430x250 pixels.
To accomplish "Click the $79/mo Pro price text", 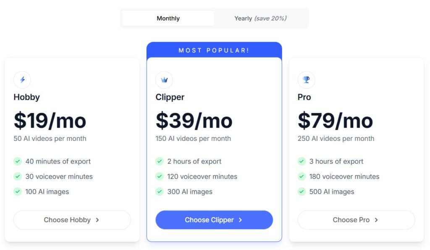I will pyautogui.click(x=335, y=121).
